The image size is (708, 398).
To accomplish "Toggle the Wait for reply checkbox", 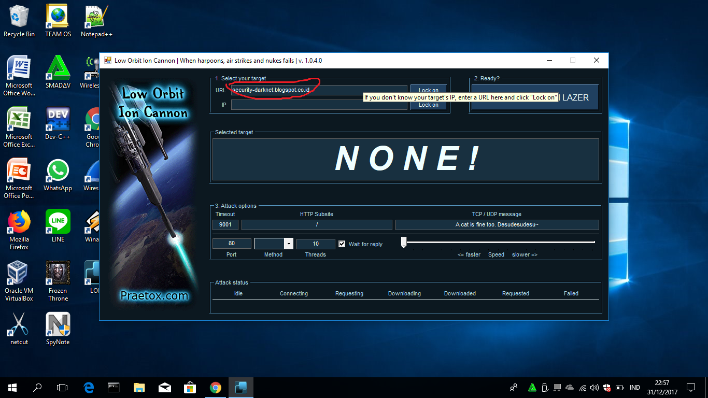I will pyautogui.click(x=342, y=244).
